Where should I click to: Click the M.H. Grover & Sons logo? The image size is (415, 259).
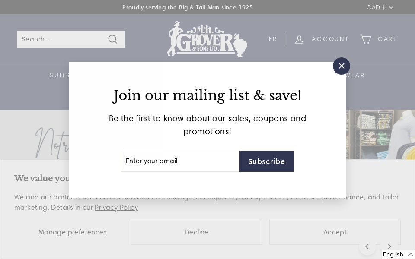pos(207,39)
